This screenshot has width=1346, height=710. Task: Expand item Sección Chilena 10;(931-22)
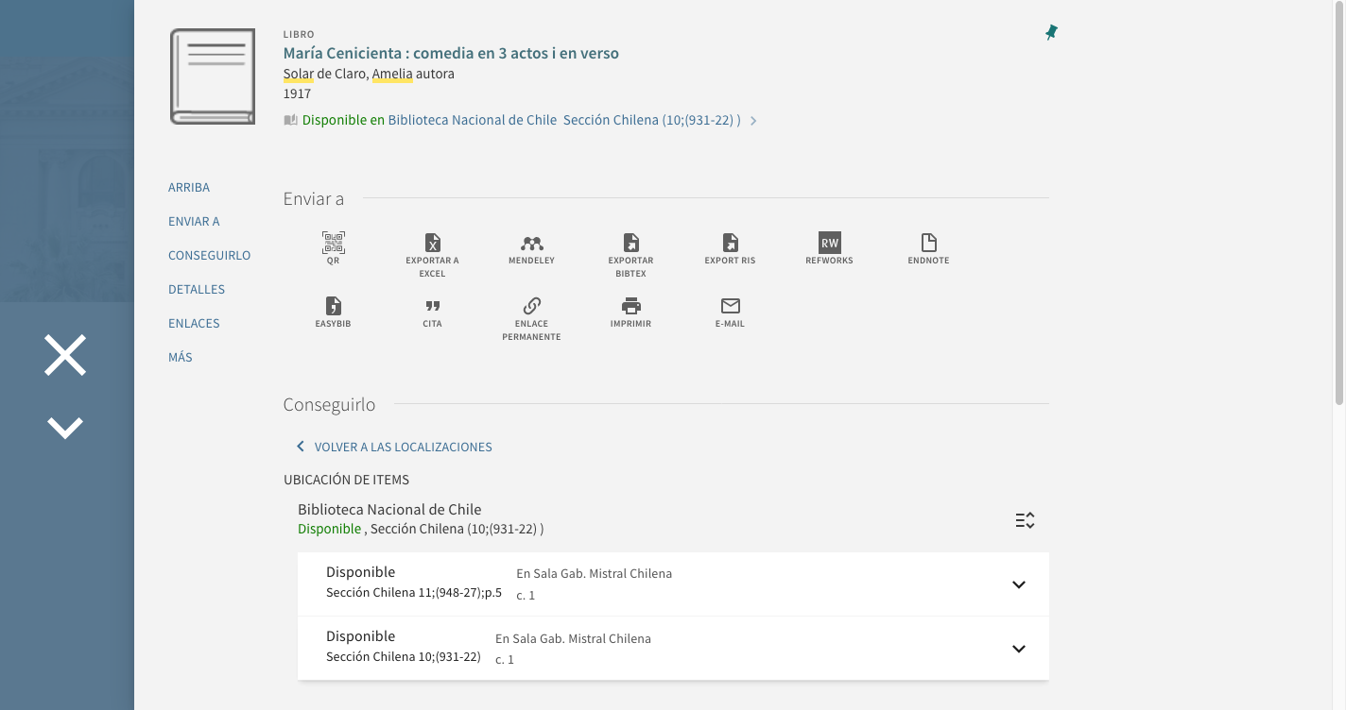click(1018, 649)
